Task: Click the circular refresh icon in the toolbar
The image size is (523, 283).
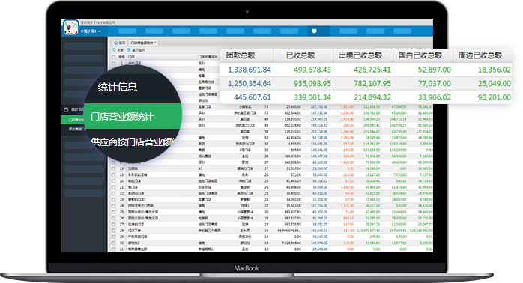Action: tap(114, 50)
